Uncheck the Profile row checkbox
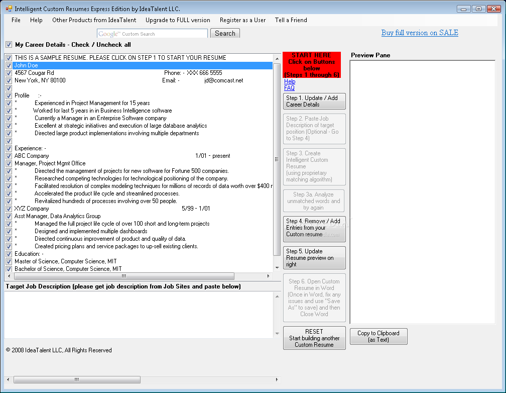Screen dimensions: 506x393 point(9,95)
